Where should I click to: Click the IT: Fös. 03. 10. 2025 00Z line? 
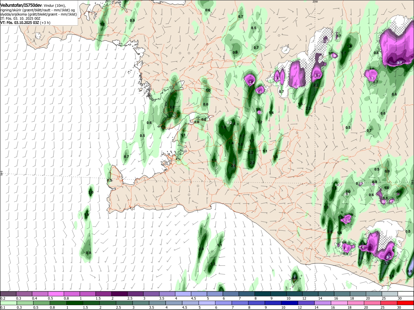pyautogui.click(x=20, y=18)
